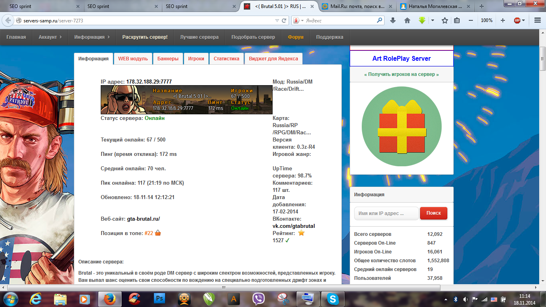Click the address bar URL
This screenshot has height=307, width=546.
click(x=54, y=20)
